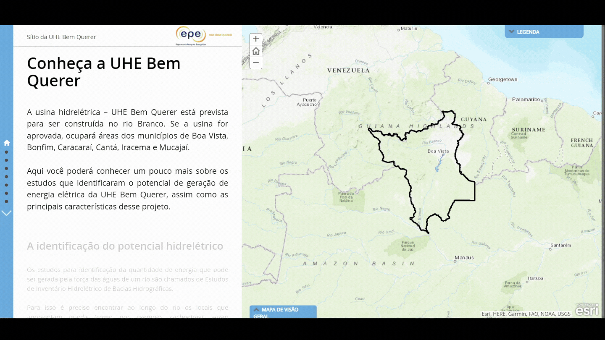
Task: Zoom out of the map
Action: [x=256, y=63]
